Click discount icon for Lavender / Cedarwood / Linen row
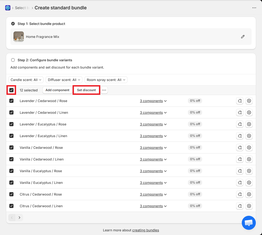Viewport: 262px width, 235px height. tap(249, 112)
